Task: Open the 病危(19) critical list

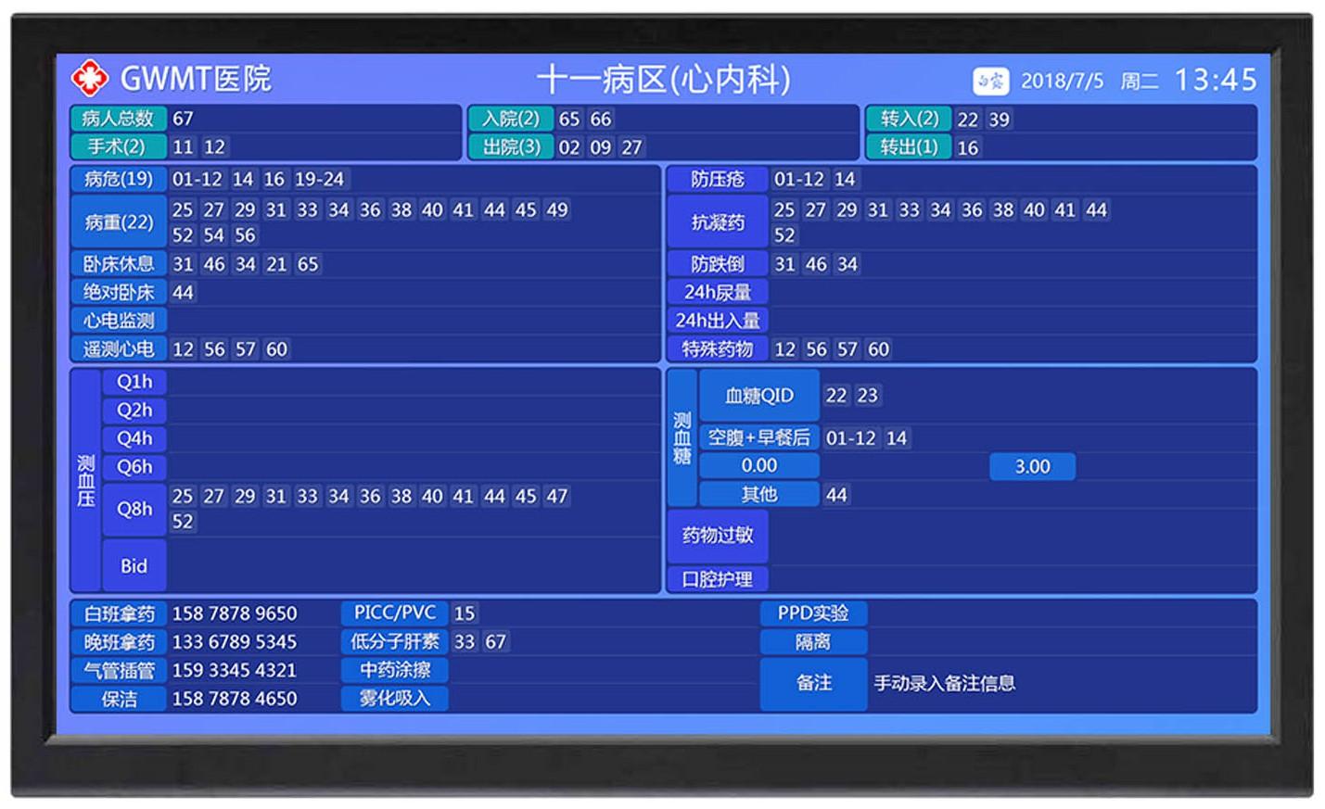Action: click(118, 179)
